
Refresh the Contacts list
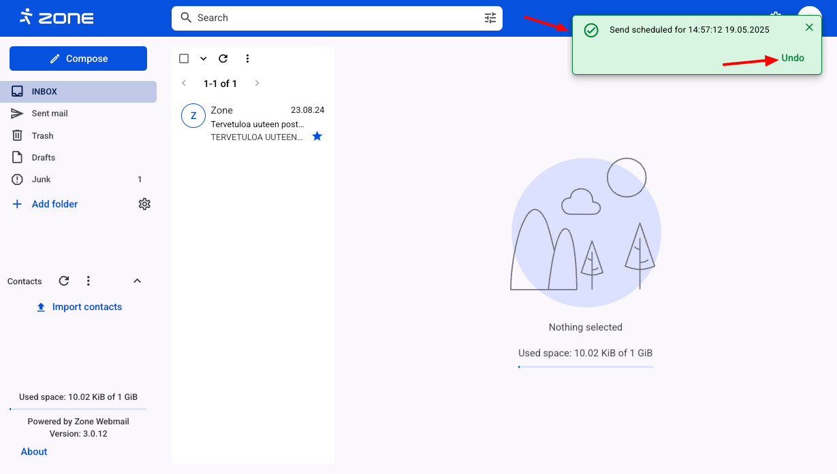tap(64, 281)
